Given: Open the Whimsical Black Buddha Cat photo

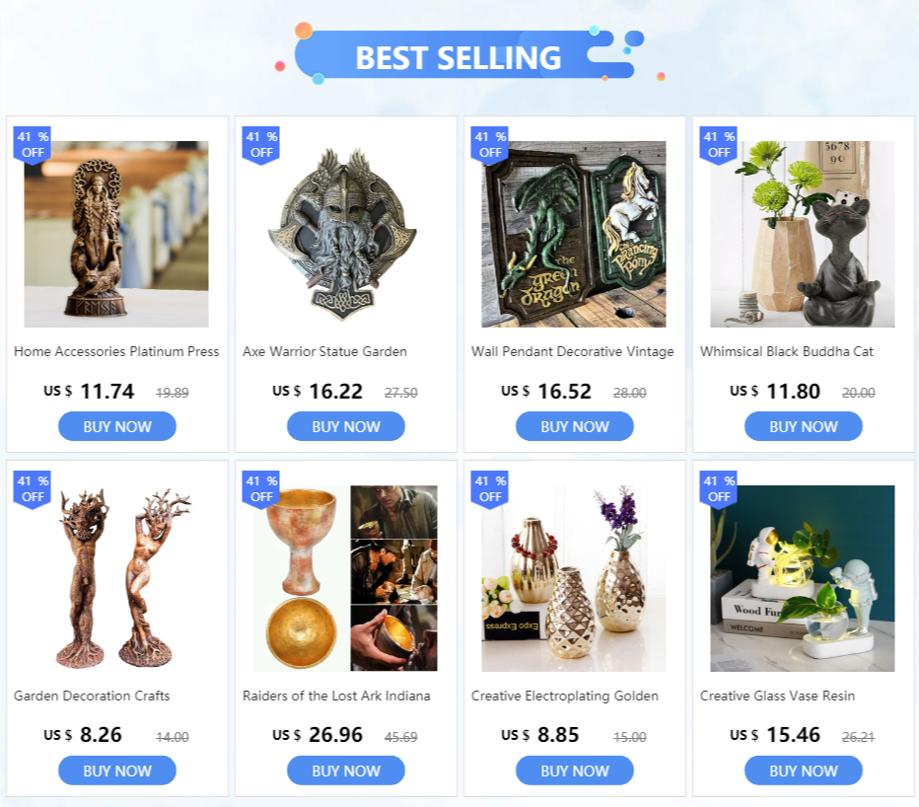Looking at the screenshot, I should click(803, 234).
